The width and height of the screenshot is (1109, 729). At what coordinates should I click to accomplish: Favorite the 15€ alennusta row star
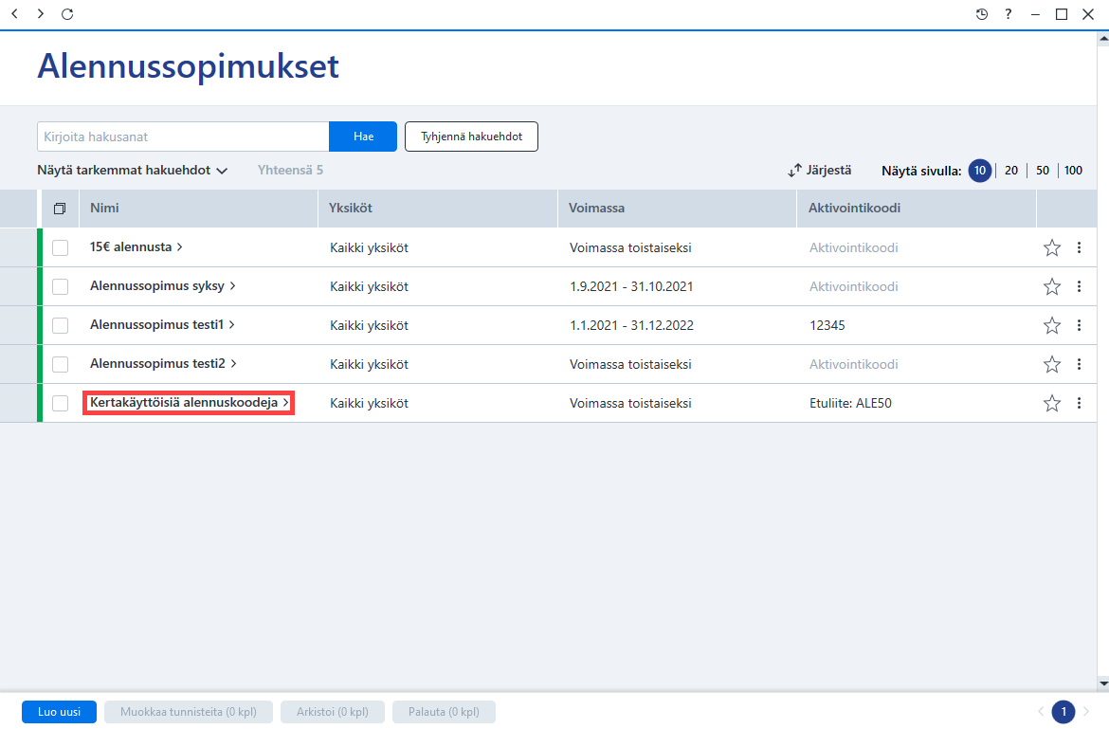click(x=1052, y=247)
